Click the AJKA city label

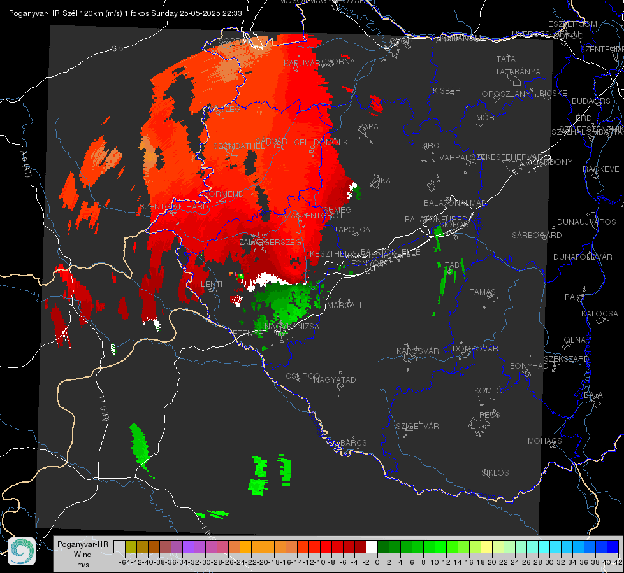point(381,181)
